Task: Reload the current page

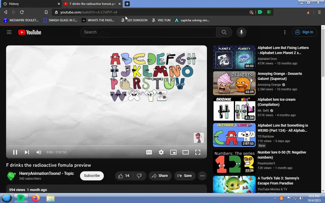Action: tap(22, 12)
